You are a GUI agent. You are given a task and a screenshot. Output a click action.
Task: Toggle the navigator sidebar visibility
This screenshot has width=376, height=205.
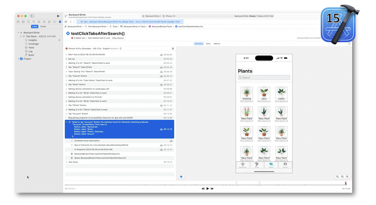pyautogui.click(x=32, y=16)
